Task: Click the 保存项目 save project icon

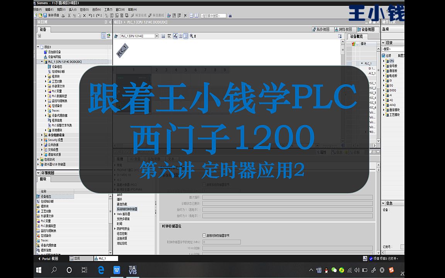Action: pos(46,15)
